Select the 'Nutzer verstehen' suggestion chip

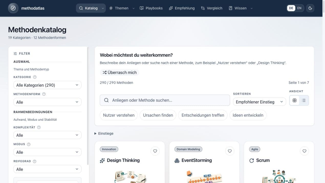(119, 115)
